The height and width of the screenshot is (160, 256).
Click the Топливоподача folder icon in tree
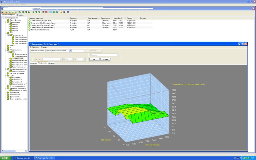(11, 58)
